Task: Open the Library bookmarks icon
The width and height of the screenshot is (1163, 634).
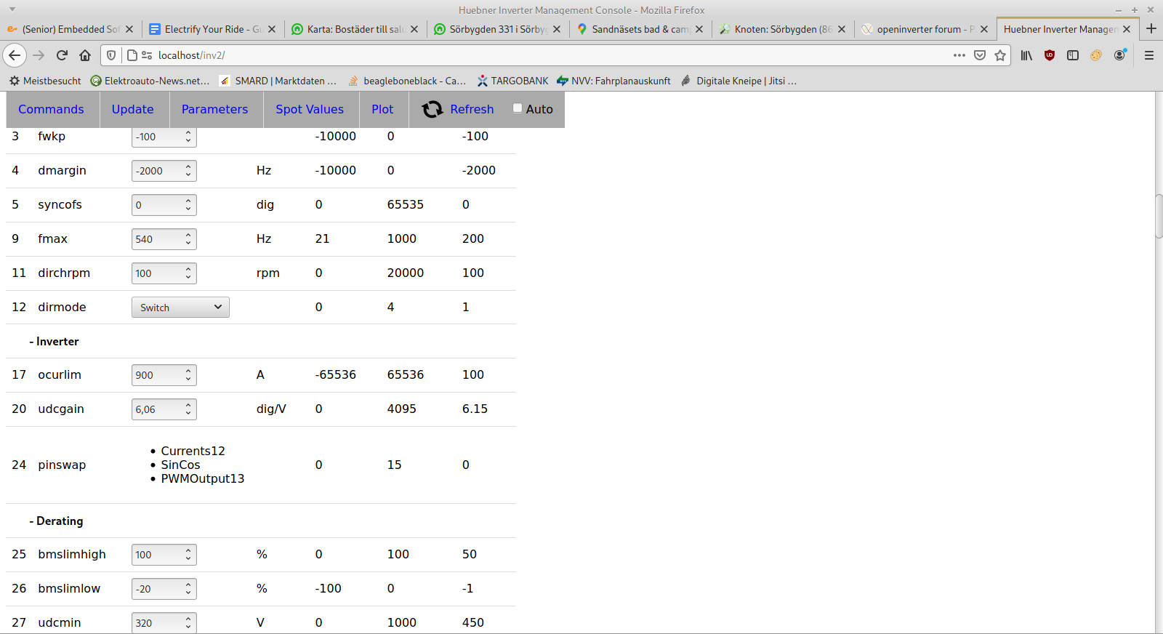Action: point(1026,55)
